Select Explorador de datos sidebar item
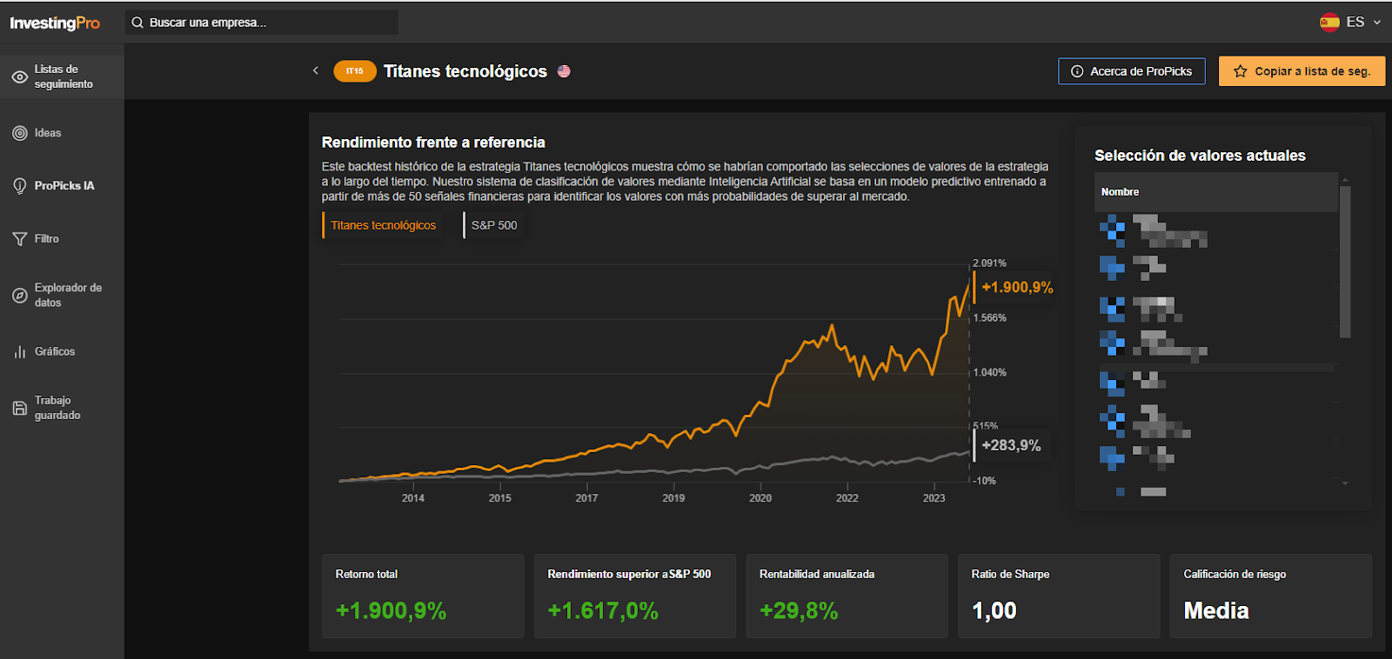Screen dimensions: 1392x659 click(68, 296)
